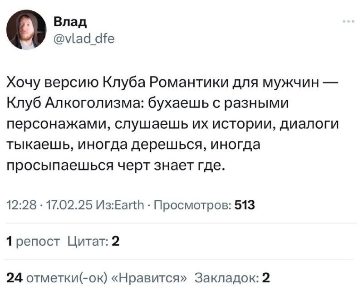Click the display name "Влад"
The image size is (363, 291).
(x=70, y=23)
